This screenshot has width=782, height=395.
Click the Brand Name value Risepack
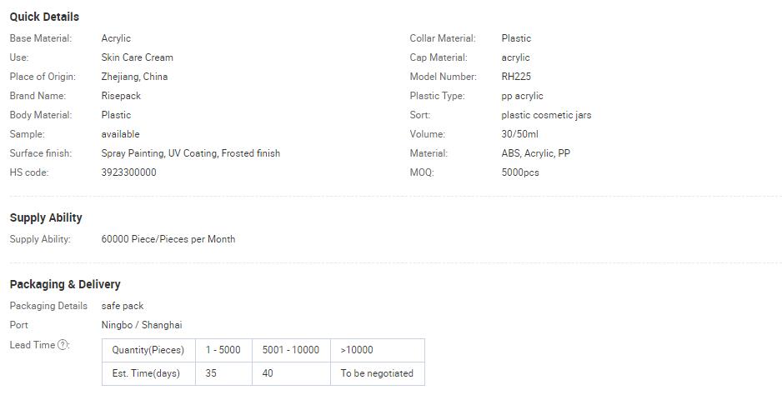pyautogui.click(x=121, y=96)
